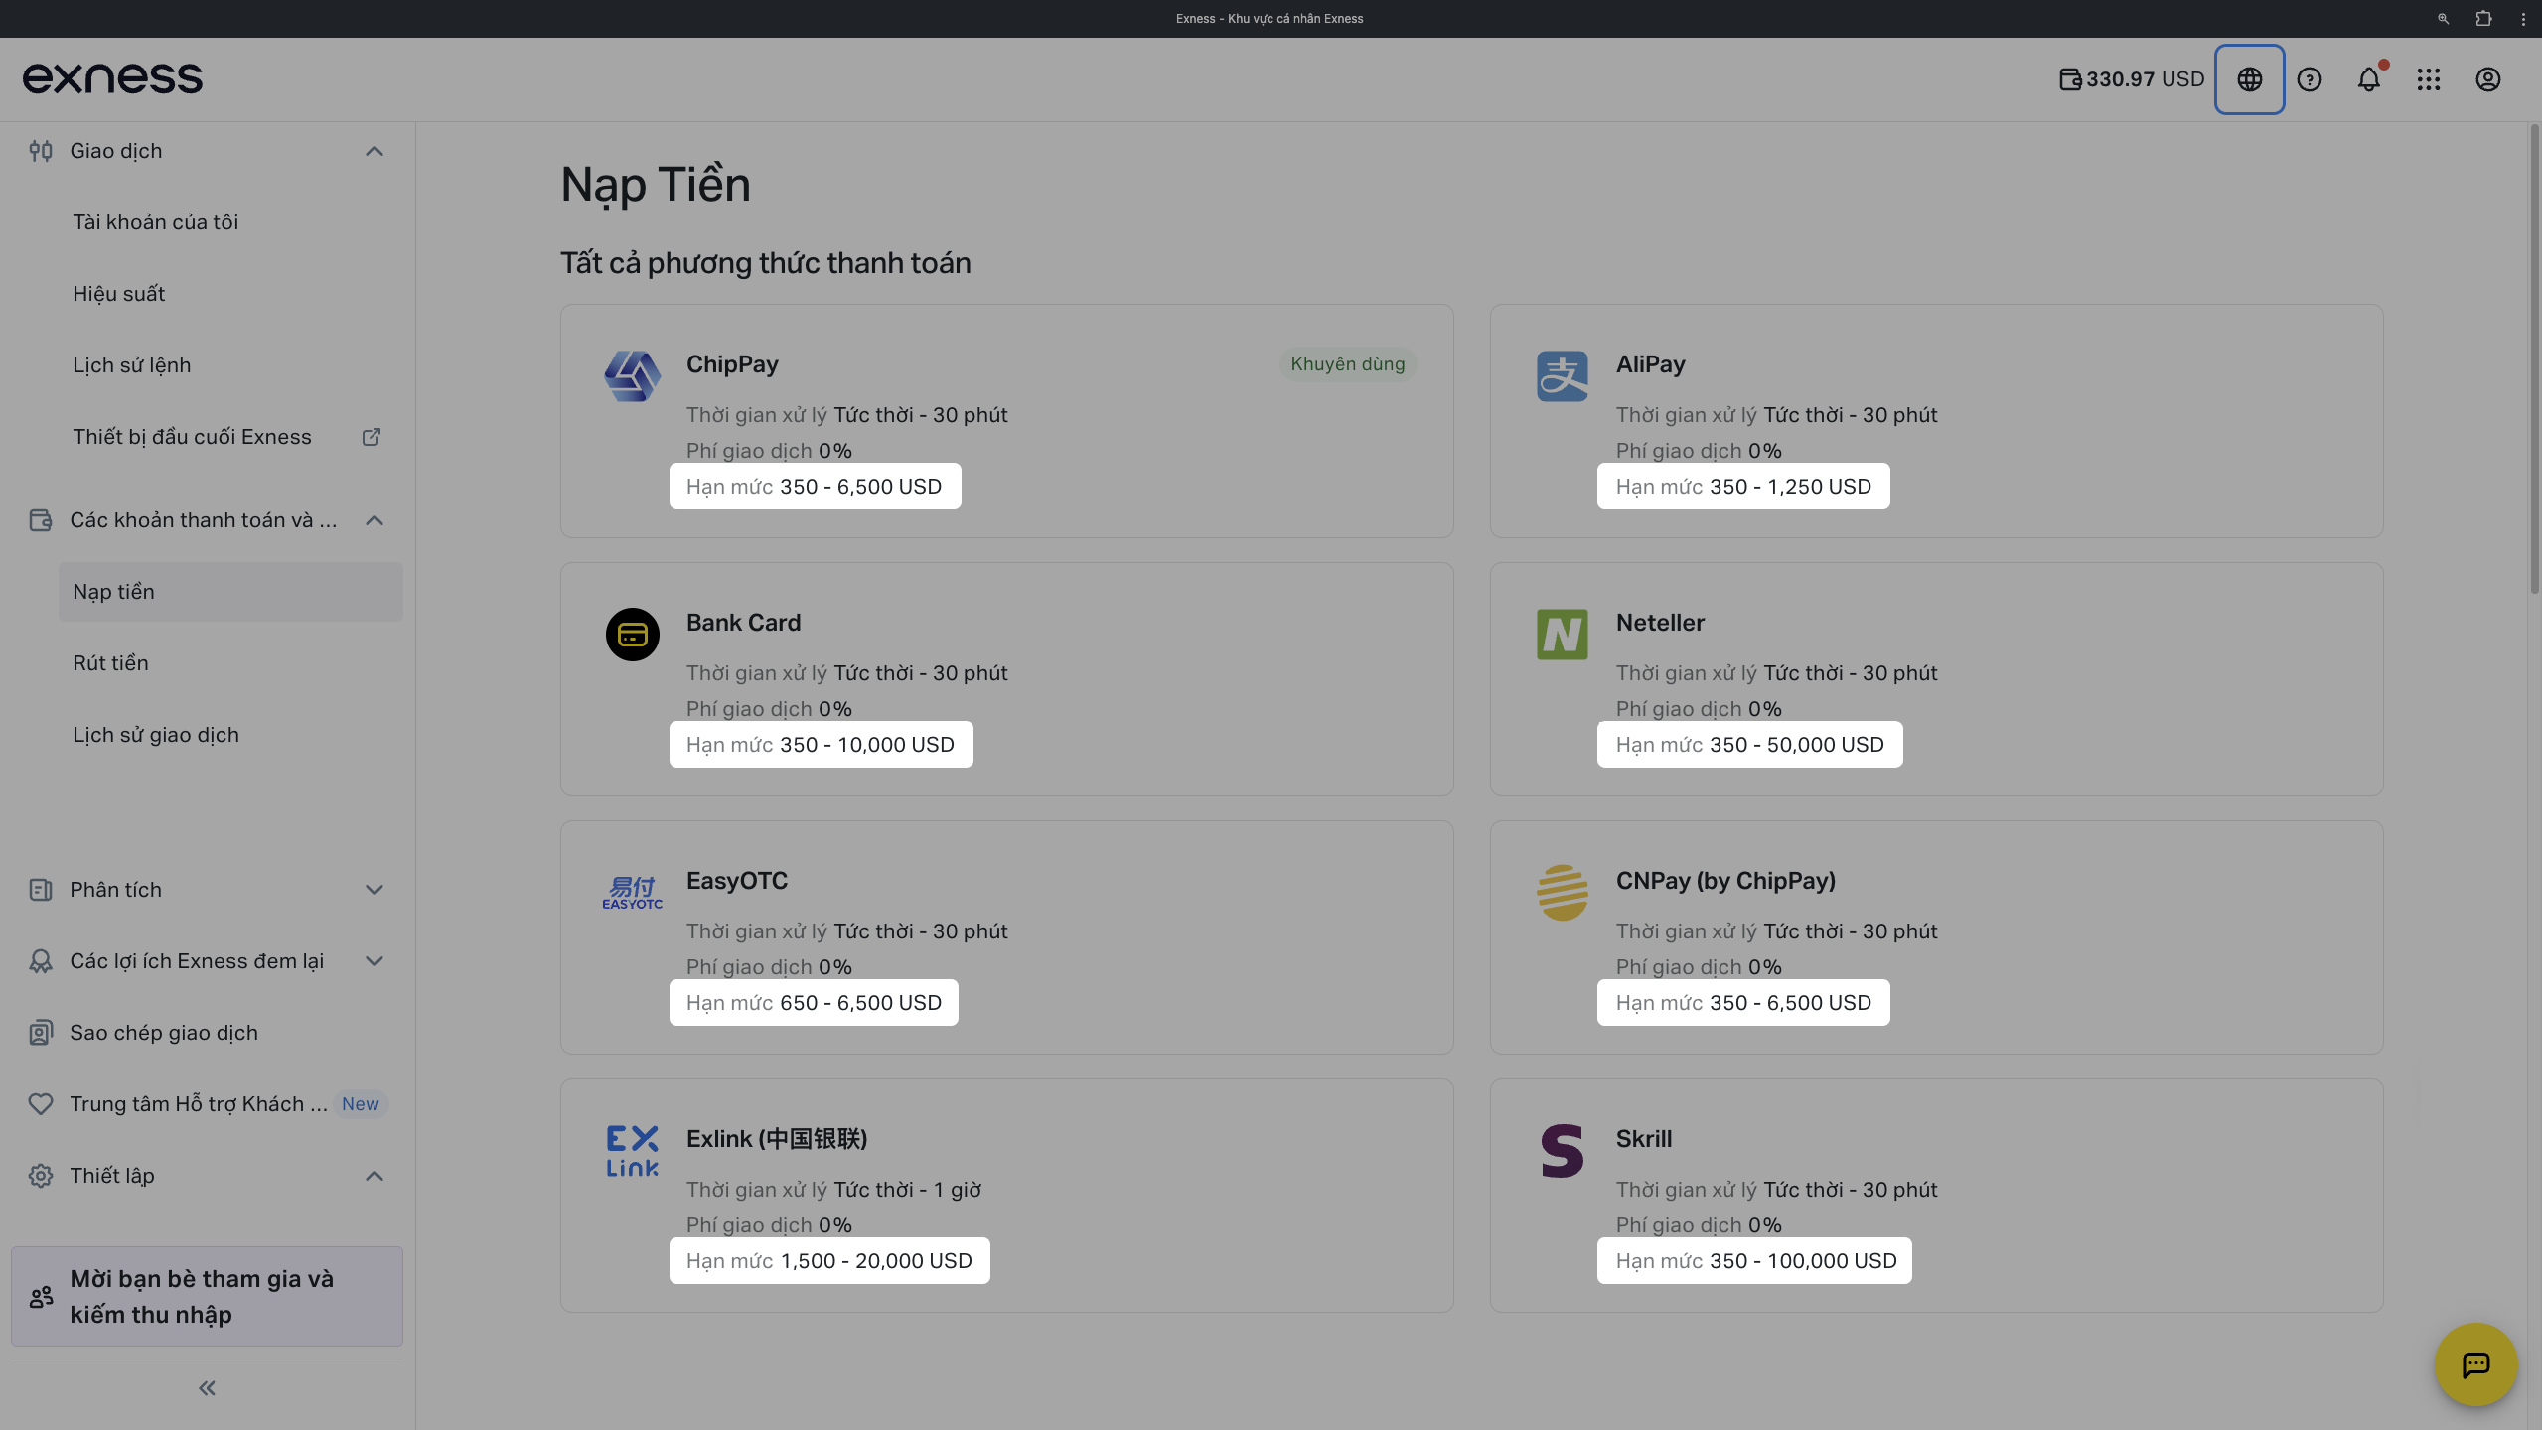Screen dimensions: 2542x1430
Task: Open the browser three-dot menu
Action: (x=2523, y=18)
